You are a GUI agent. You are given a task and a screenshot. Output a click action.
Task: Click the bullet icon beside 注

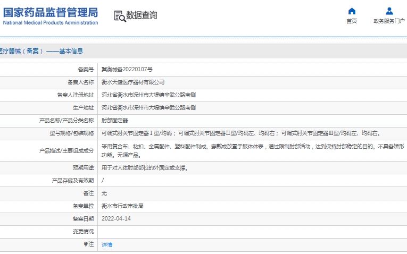86,244
